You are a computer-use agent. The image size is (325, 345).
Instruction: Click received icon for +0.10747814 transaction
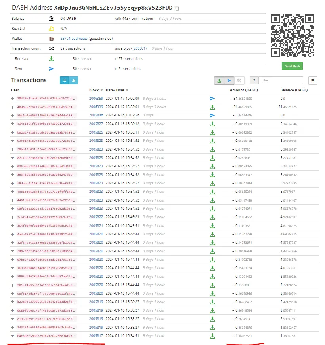tap(212, 183)
